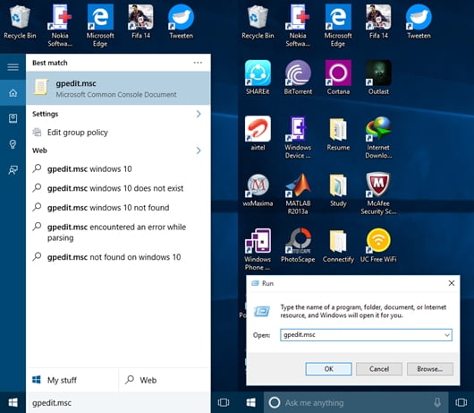Screen dimensions: 474x413
Task: Switch to Web search filter
Action: tap(165, 380)
